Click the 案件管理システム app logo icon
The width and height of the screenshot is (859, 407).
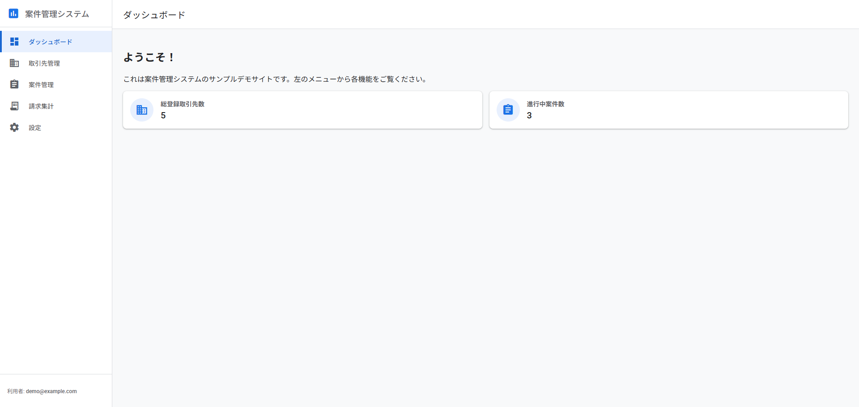coord(13,14)
